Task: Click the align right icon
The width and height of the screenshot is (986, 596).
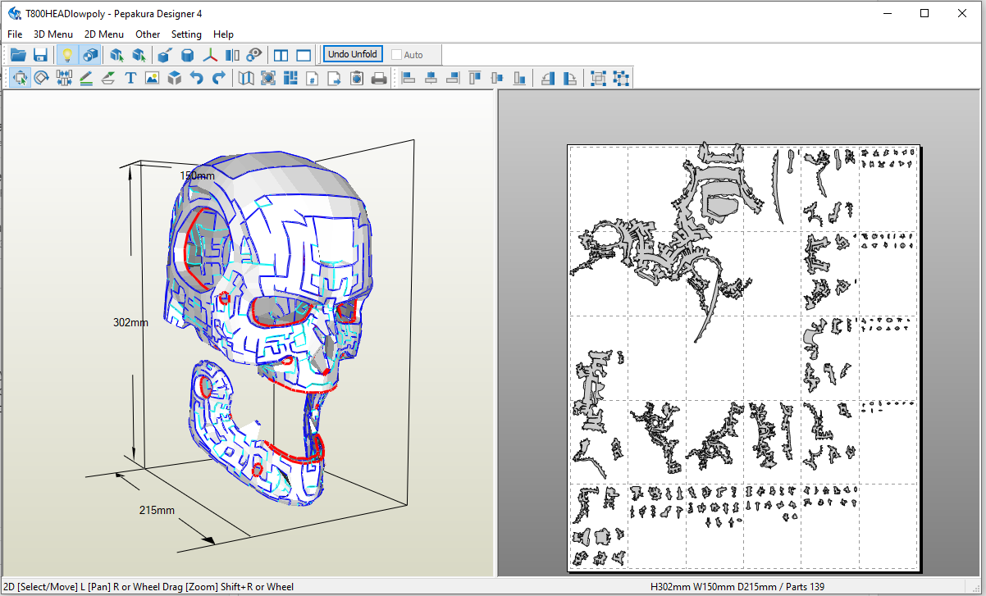Action: [x=453, y=78]
